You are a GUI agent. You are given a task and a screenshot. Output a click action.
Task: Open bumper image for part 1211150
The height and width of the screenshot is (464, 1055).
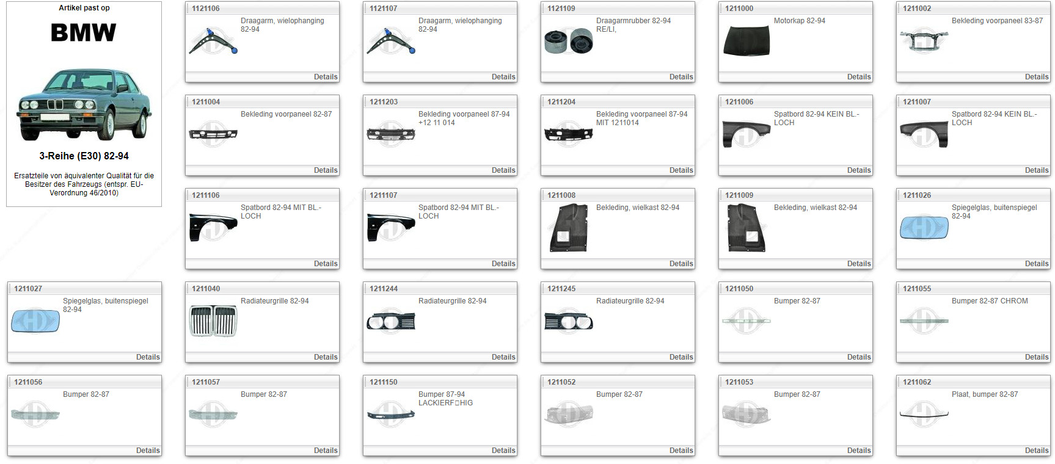pyautogui.click(x=390, y=415)
